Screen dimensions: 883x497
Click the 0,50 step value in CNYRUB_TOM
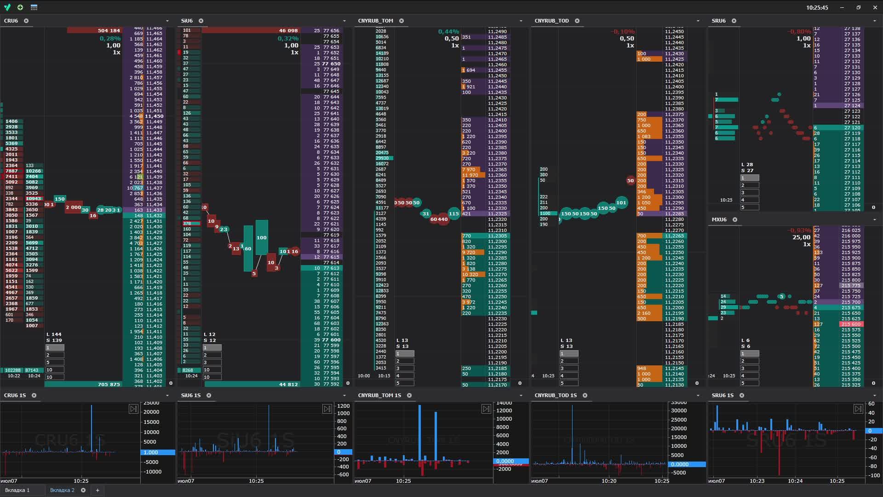452,39
